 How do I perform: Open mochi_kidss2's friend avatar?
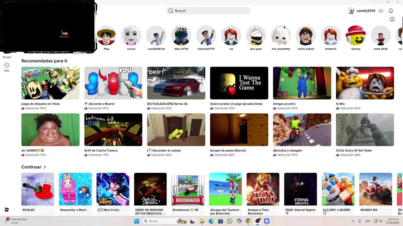tap(306, 35)
